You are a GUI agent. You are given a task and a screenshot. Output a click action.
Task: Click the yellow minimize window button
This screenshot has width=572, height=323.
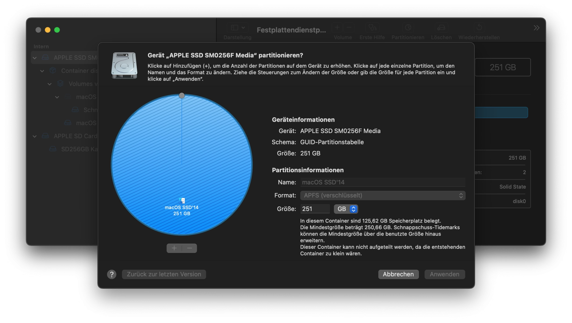[x=48, y=30]
